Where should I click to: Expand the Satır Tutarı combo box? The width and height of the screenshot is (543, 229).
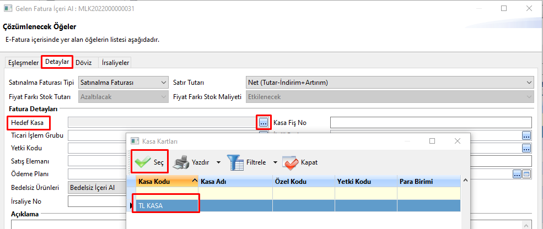390,83
